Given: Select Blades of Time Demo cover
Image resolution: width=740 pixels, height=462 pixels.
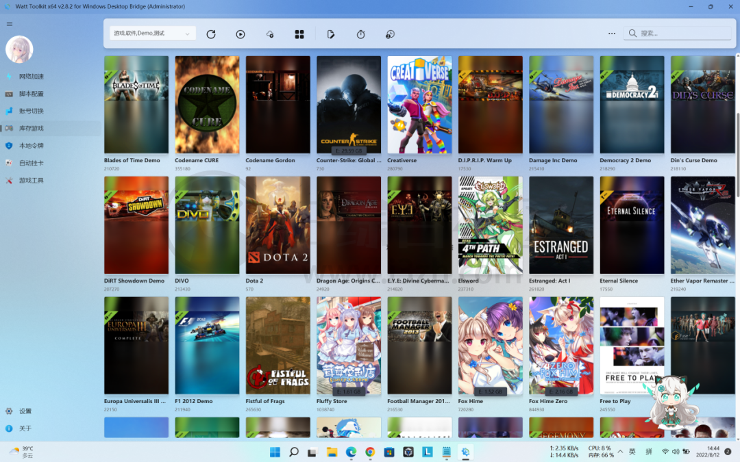Looking at the screenshot, I should [136, 105].
